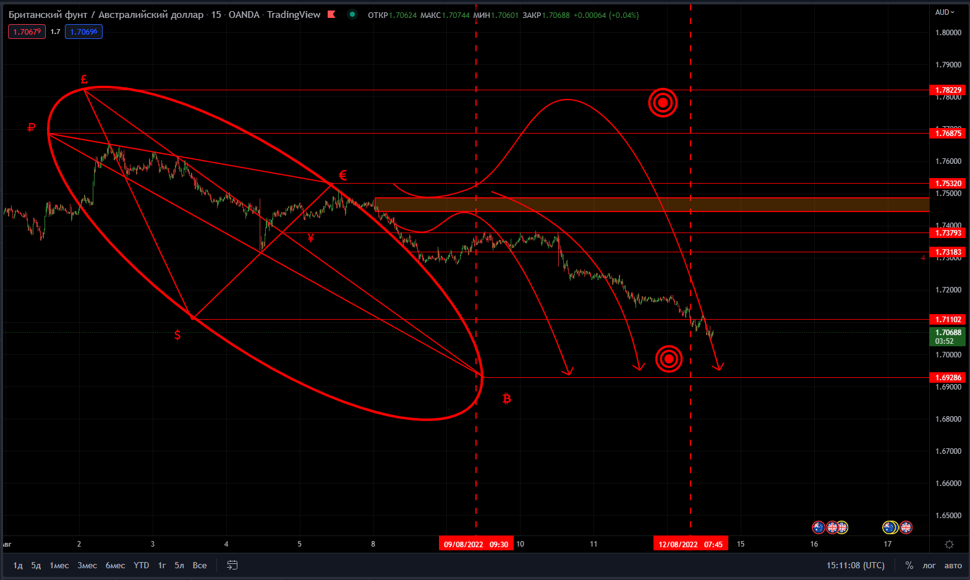Click the red flag icon beside TradingView
Image resolution: width=970 pixels, height=580 pixels.
(331, 14)
